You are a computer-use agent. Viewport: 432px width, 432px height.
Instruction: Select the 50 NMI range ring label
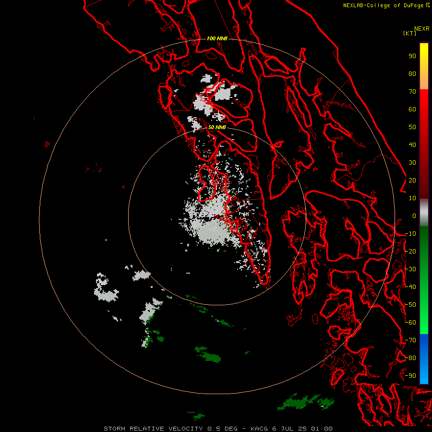coord(217,127)
